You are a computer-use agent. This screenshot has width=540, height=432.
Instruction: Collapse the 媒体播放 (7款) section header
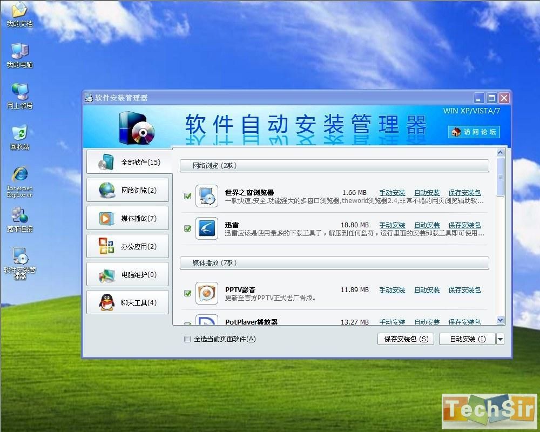[x=334, y=263]
